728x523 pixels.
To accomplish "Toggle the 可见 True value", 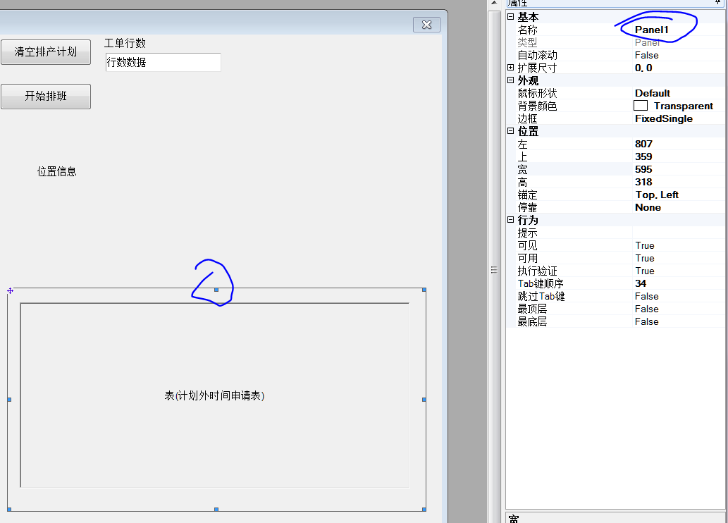I will click(644, 245).
